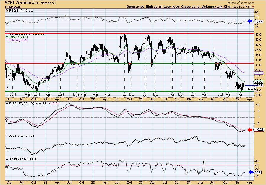Click the On Balance Vol label
This screenshot has height=185, width=266.
[22, 136]
